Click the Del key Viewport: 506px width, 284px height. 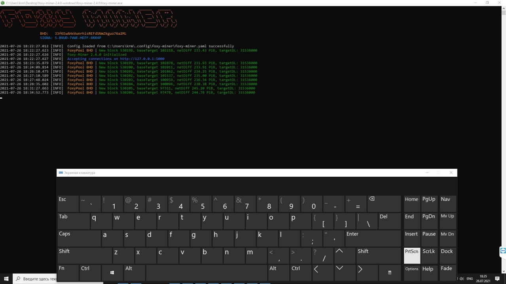tap(390, 221)
